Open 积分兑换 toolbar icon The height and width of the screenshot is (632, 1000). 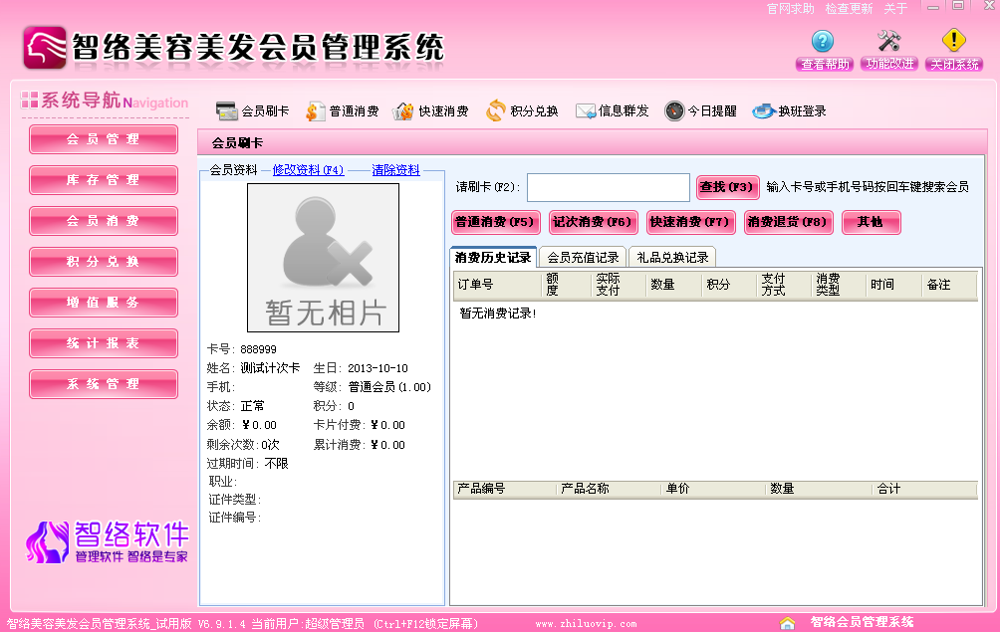(496, 111)
